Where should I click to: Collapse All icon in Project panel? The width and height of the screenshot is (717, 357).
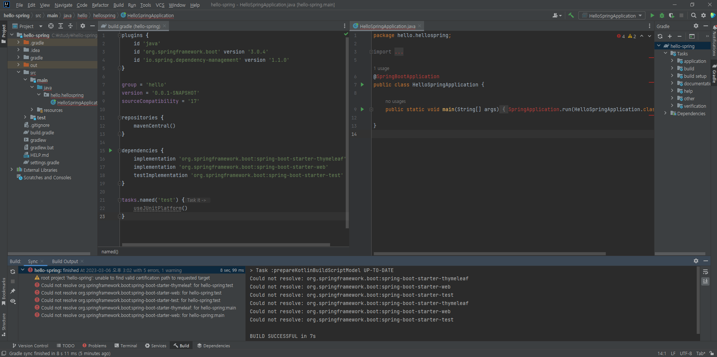pyautogui.click(x=70, y=26)
